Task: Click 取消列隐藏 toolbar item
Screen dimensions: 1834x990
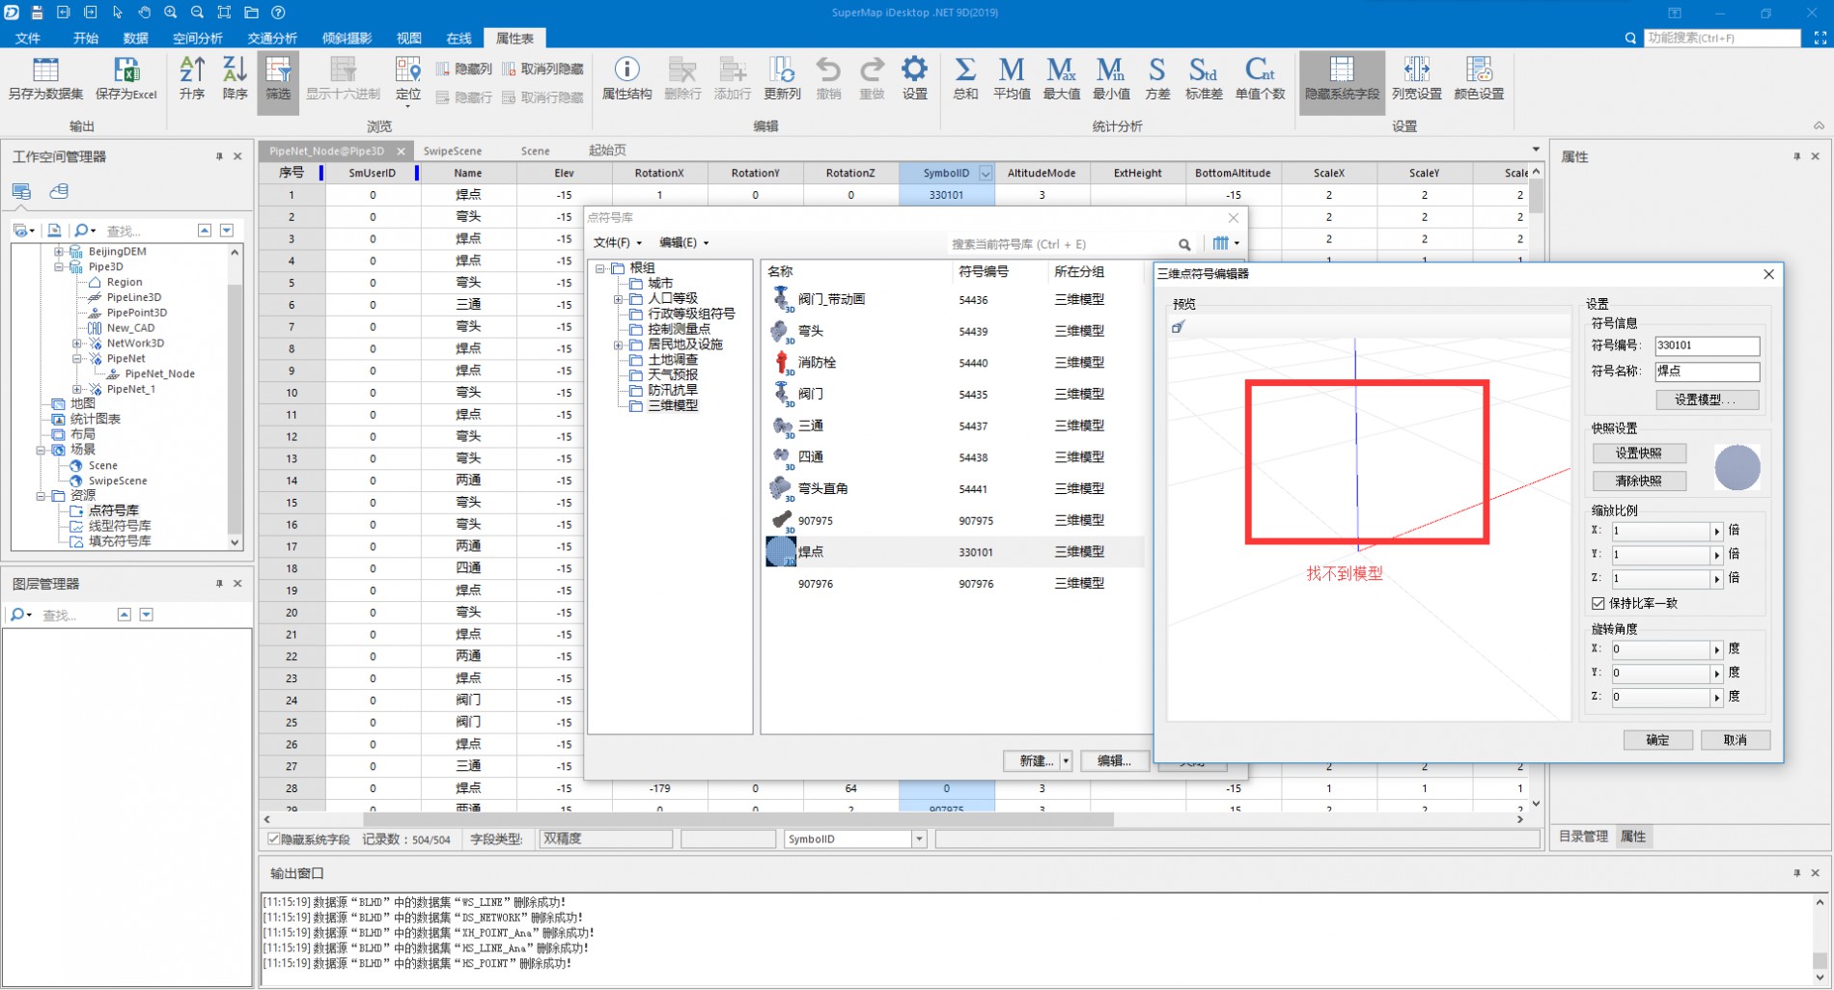Action: (x=542, y=69)
